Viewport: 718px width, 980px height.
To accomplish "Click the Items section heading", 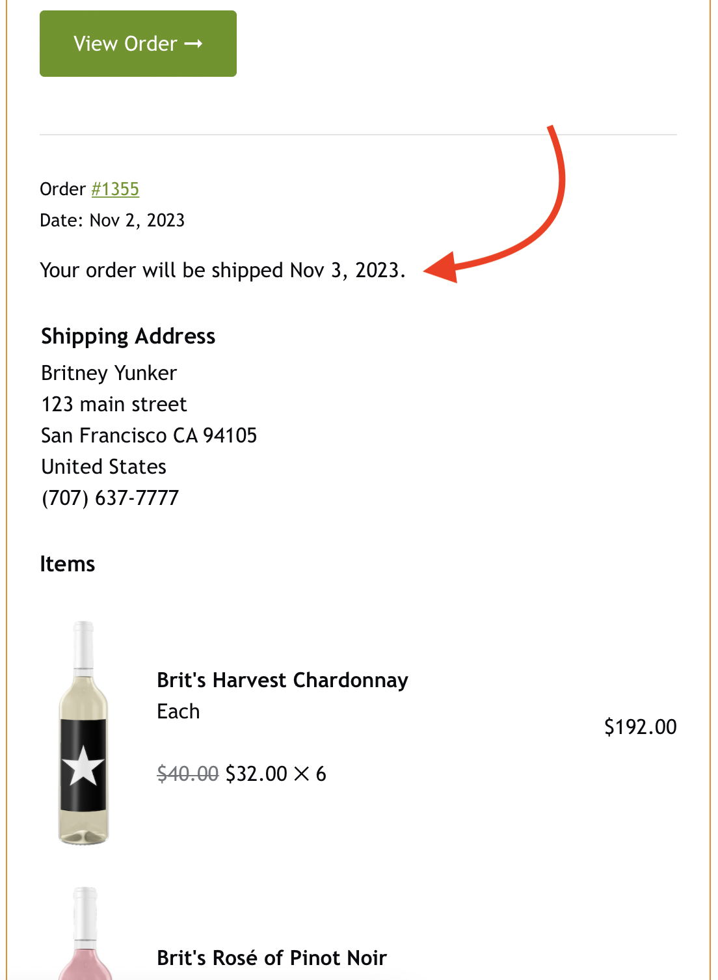I will (68, 564).
